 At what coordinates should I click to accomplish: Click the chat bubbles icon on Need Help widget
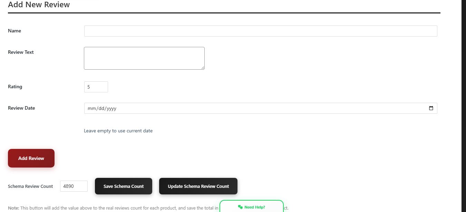click(240, 207)
